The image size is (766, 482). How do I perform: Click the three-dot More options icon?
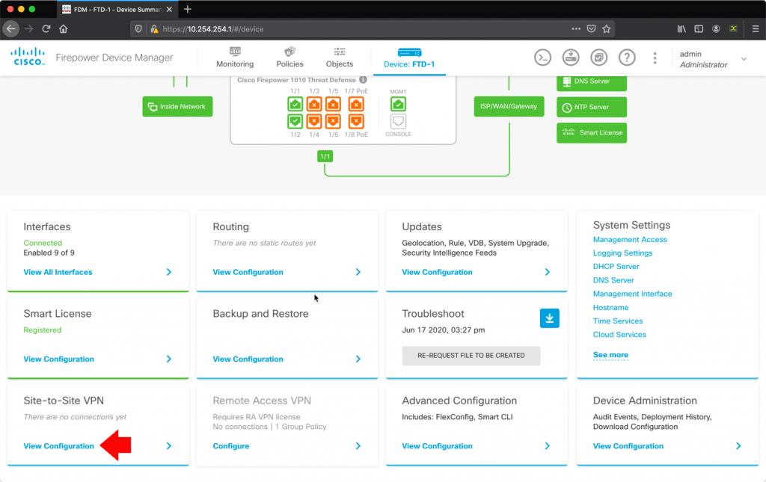pos(655,58)
